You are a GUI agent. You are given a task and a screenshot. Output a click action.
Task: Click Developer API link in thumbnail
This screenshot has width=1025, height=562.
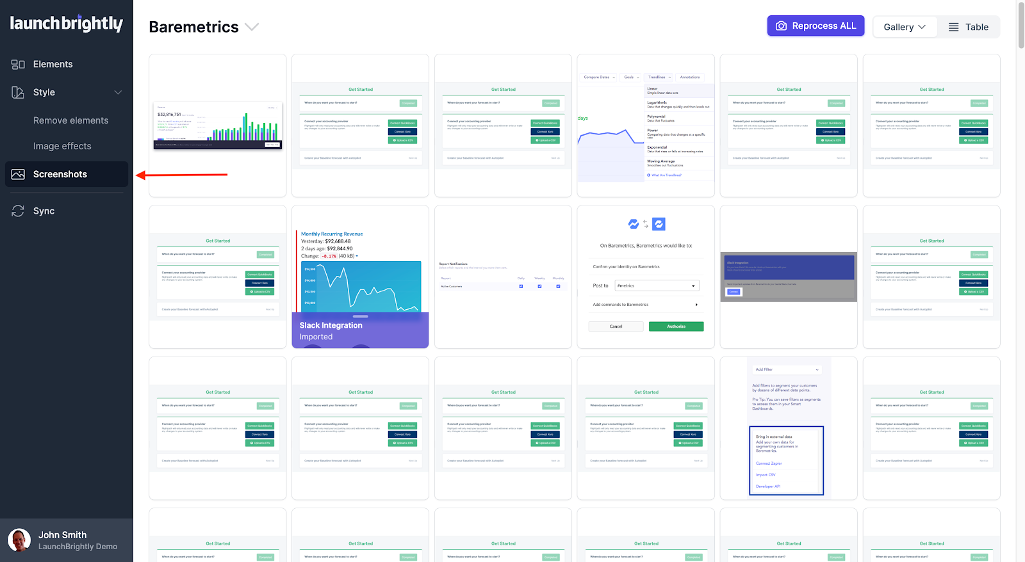click(768, 486)
